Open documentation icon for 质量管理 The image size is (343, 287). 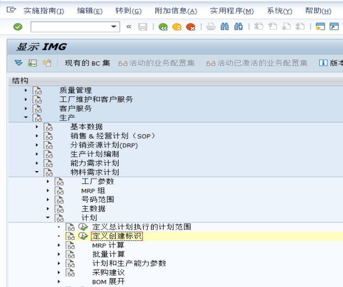pyautogui.click(x=37, y=90)
